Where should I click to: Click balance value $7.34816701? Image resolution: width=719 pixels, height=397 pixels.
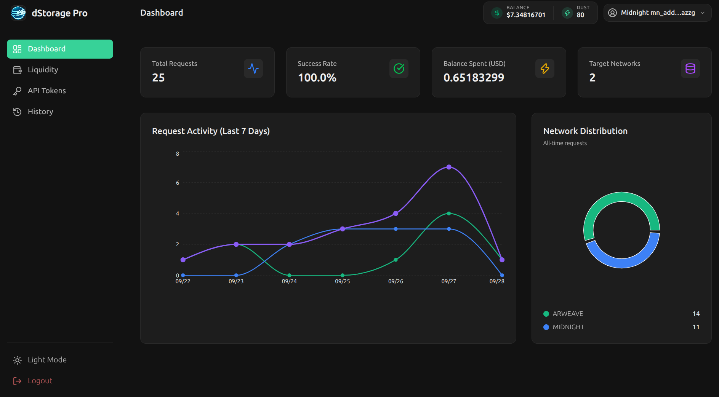click(526, 15)
